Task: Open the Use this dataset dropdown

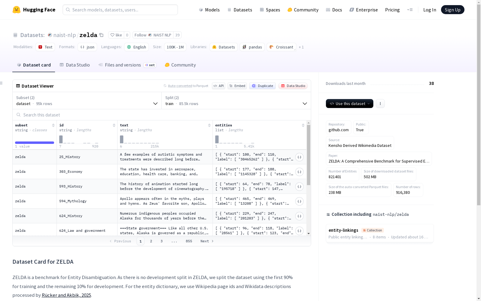Action: click(x=350, y=104)
